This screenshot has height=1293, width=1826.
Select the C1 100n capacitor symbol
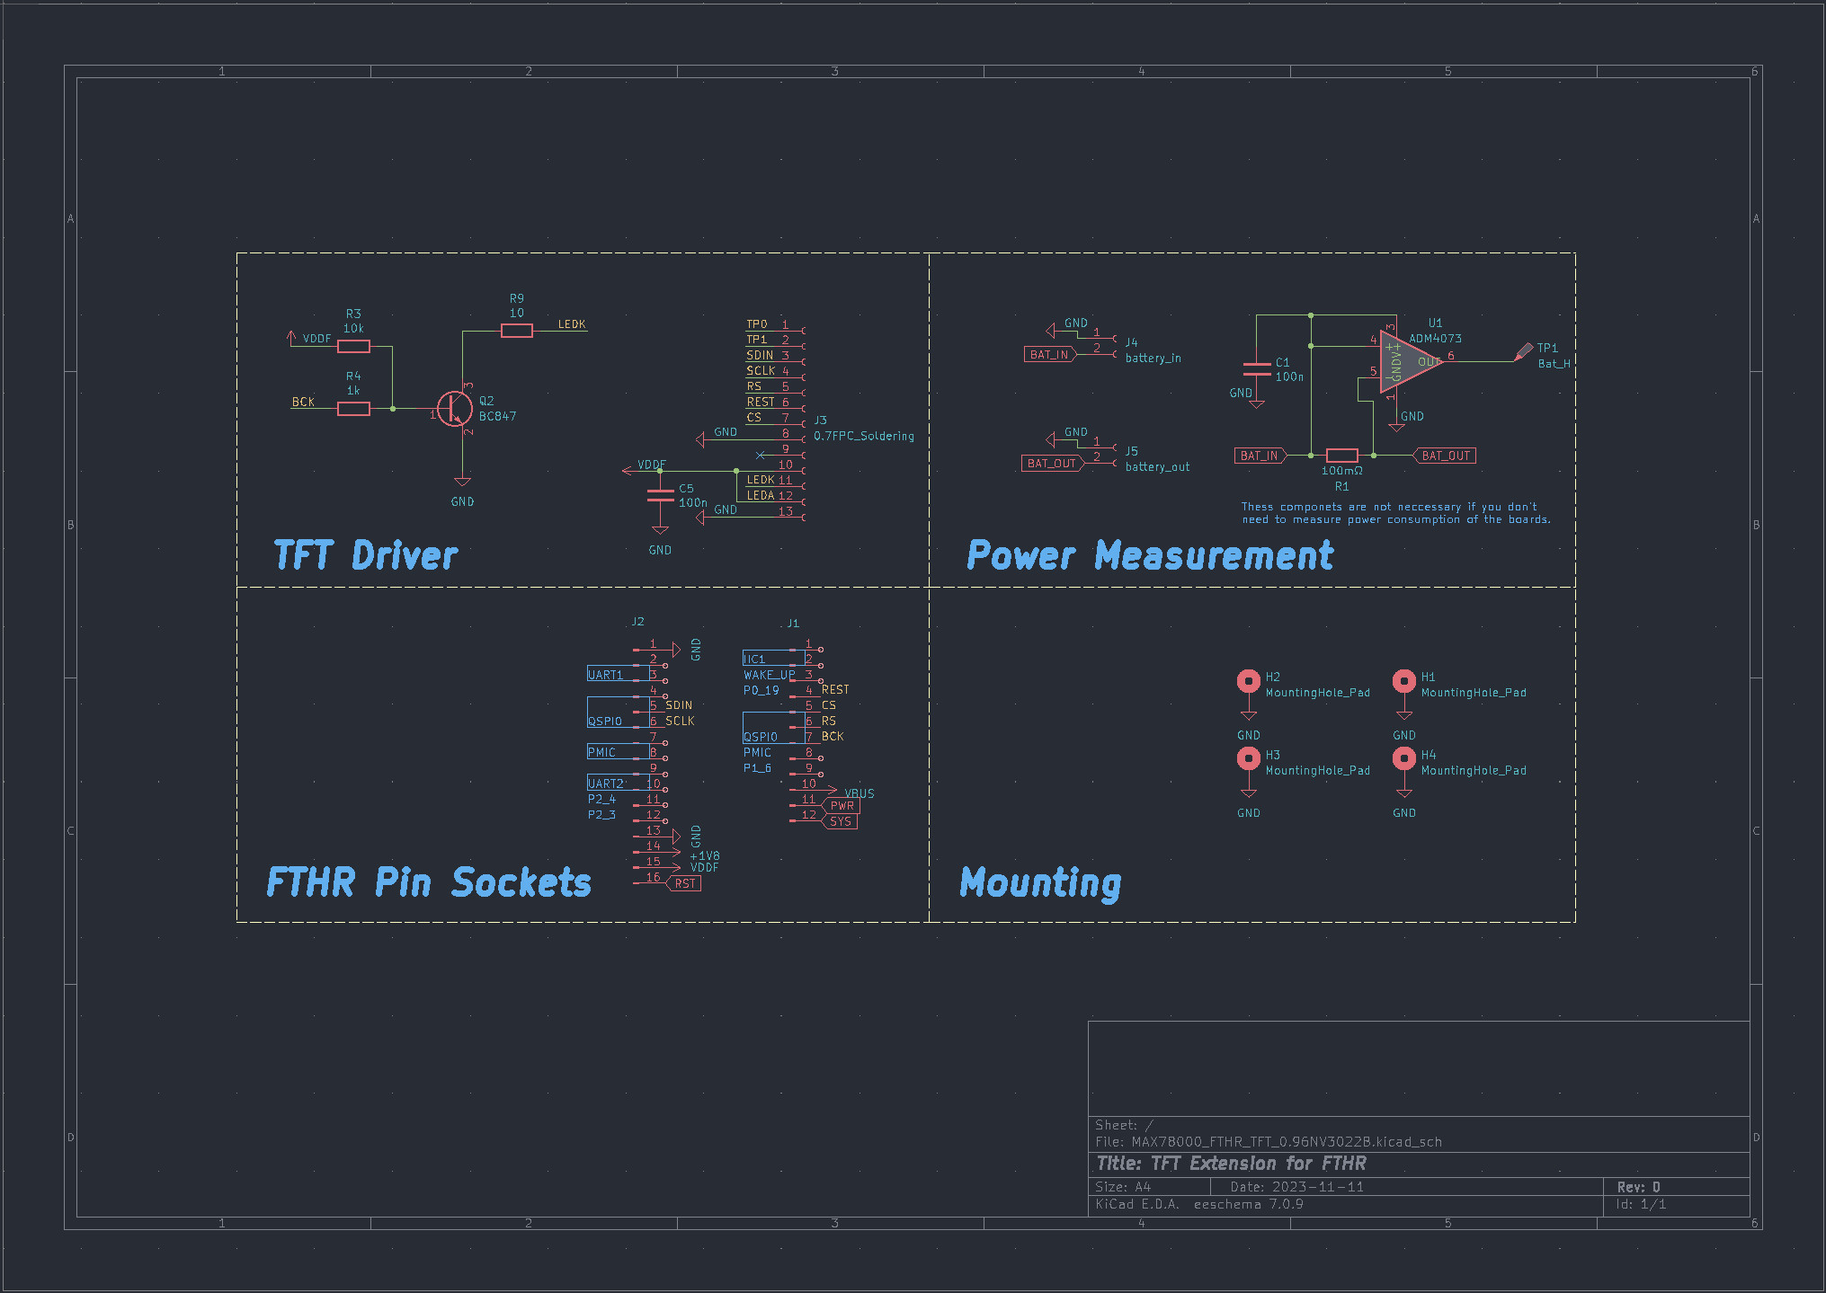click(x=1257, y=369)
